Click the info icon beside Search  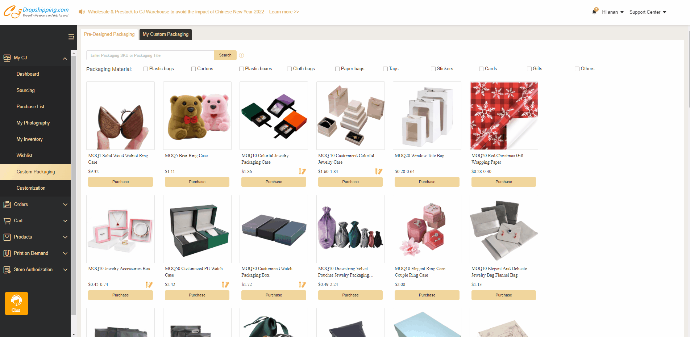241,55
